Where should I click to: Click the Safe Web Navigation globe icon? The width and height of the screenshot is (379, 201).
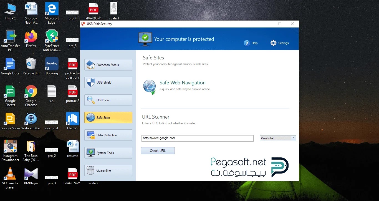click(x=149, y=87)
